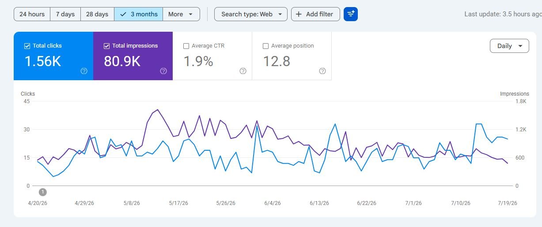Click the Total clicks metric card
The width and height of the screenshot is (542, 227).
[53, 56]
